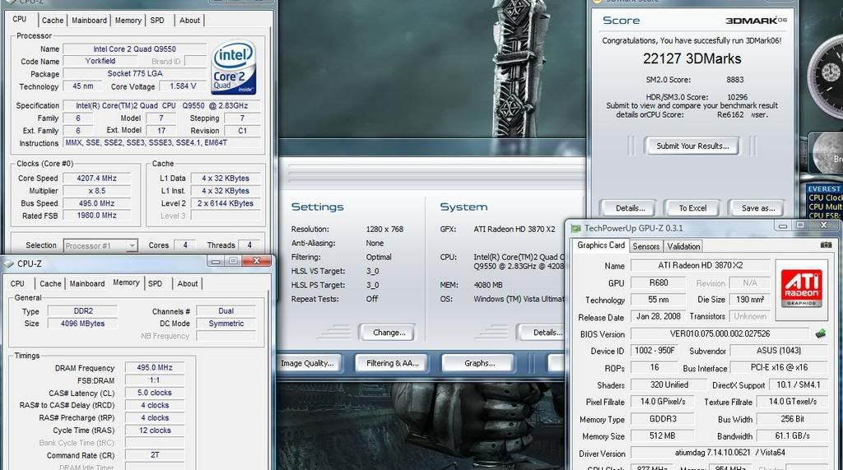The width and height of the screenshot is (843, 470).
Task: Click the BIOS Version field in GPU-Z
Action: 720,334
